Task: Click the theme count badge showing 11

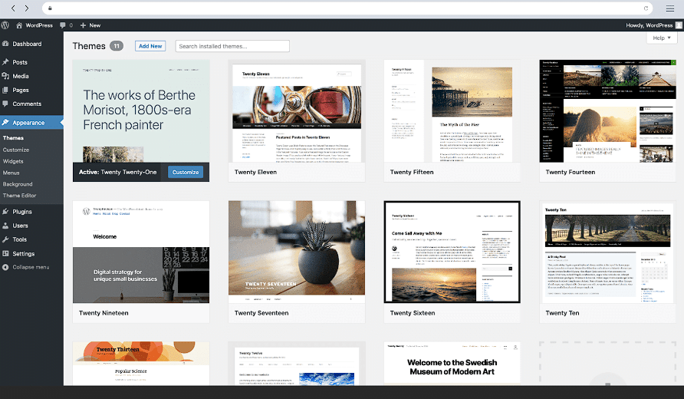Action: click(117, 46)
